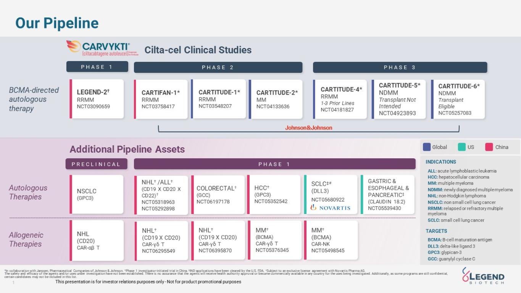
Task: Click the MM BCMA CAR-NK card
Action: 331,240
